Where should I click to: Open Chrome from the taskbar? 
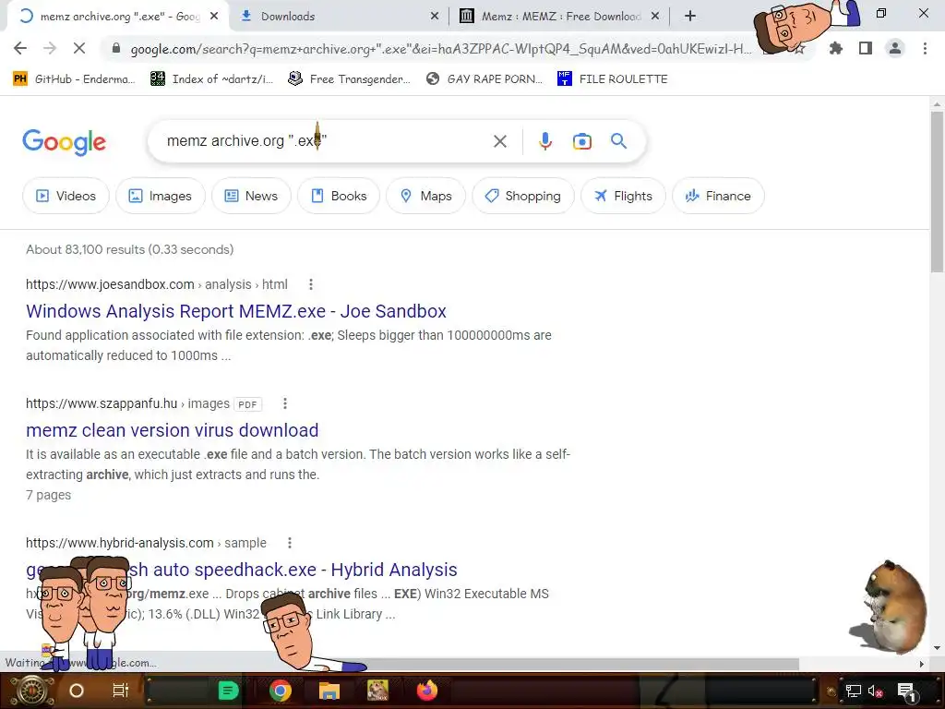pyautogui.click(x=281, y=691)
